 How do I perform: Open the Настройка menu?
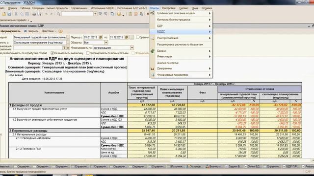click(x=169, y=8)
